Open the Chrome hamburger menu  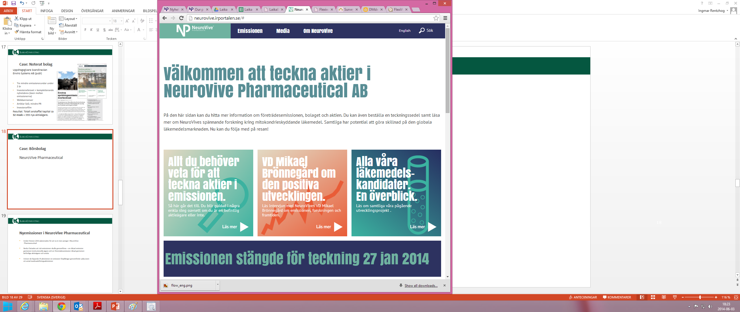(x=445, y=18)
